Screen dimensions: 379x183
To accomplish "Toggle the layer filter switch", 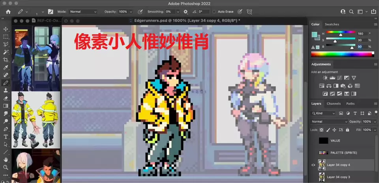I will [x=376, y=112].
